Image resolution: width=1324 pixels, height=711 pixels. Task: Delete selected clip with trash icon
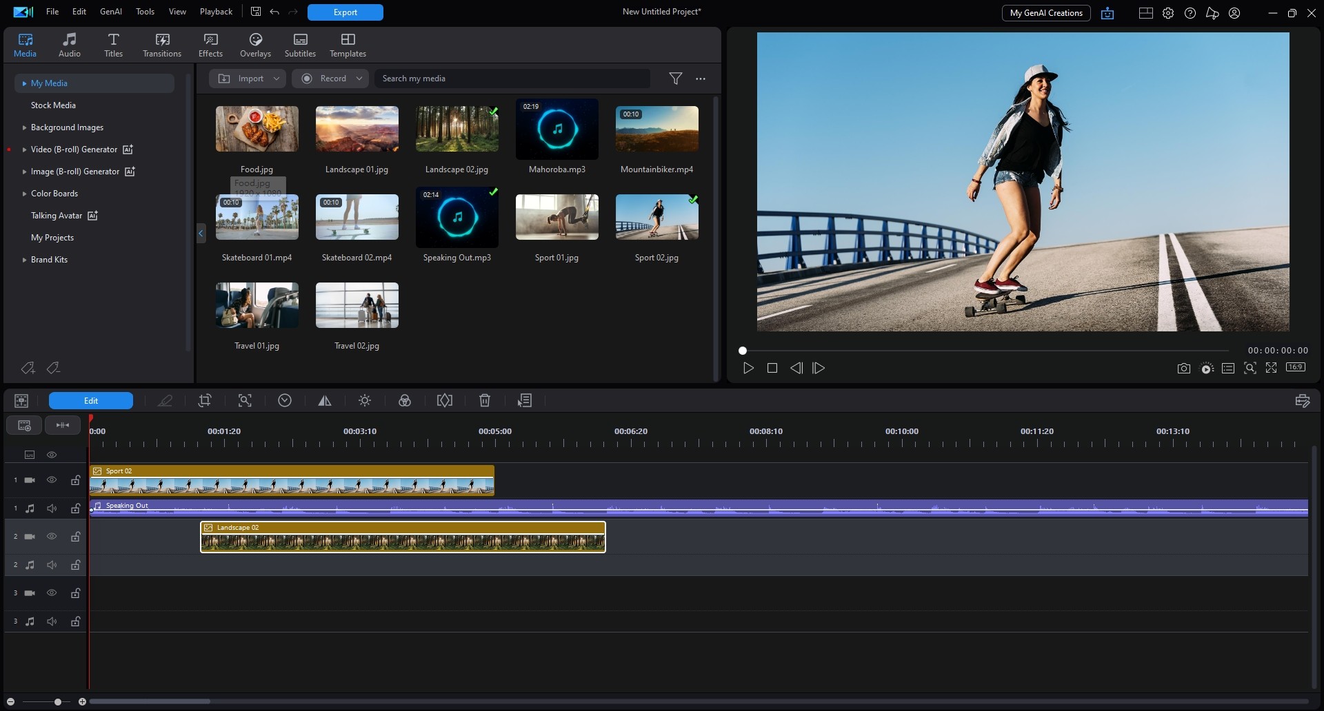pos(485,400)
